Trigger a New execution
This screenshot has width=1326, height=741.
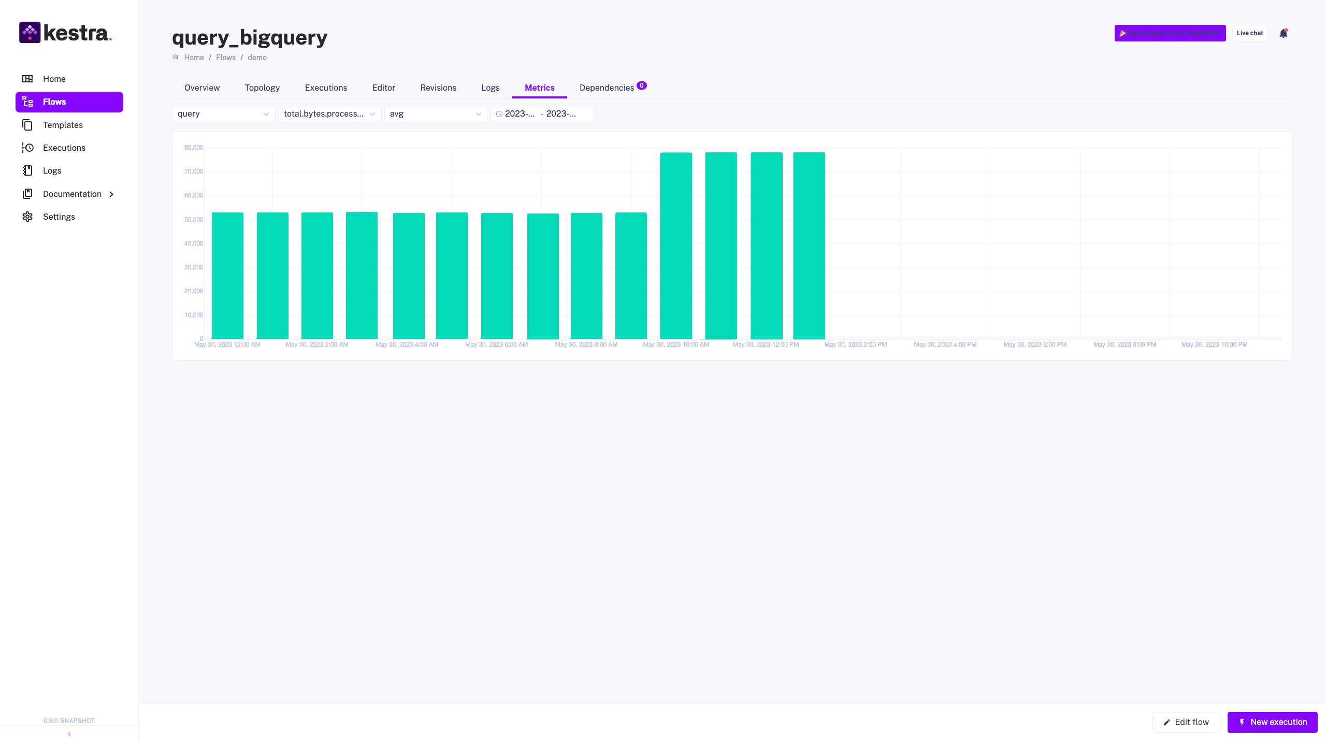coord(1272,722)
